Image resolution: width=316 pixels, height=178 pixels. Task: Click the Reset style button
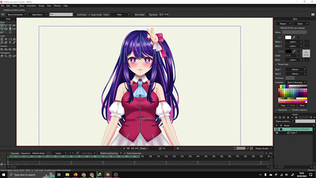click(302, 105)
